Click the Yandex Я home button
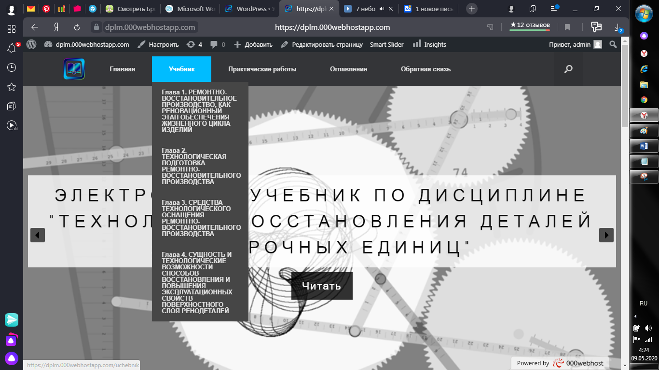 click(x=56, y=27)
